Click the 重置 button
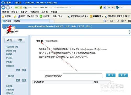 [x=123, y=75]
